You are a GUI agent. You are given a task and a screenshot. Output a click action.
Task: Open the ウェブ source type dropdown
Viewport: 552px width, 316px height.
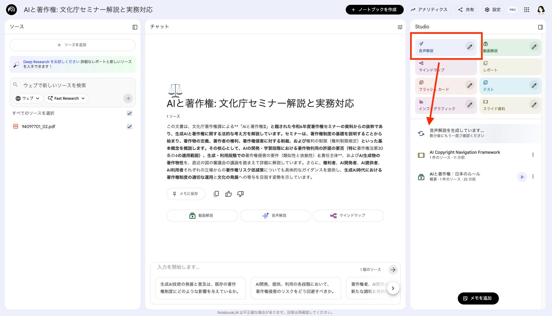(x=27, y=98)
